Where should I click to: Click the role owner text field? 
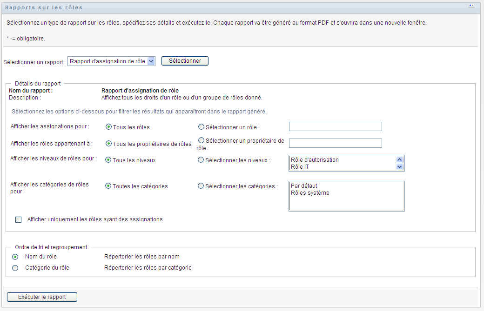pos(335,143)
